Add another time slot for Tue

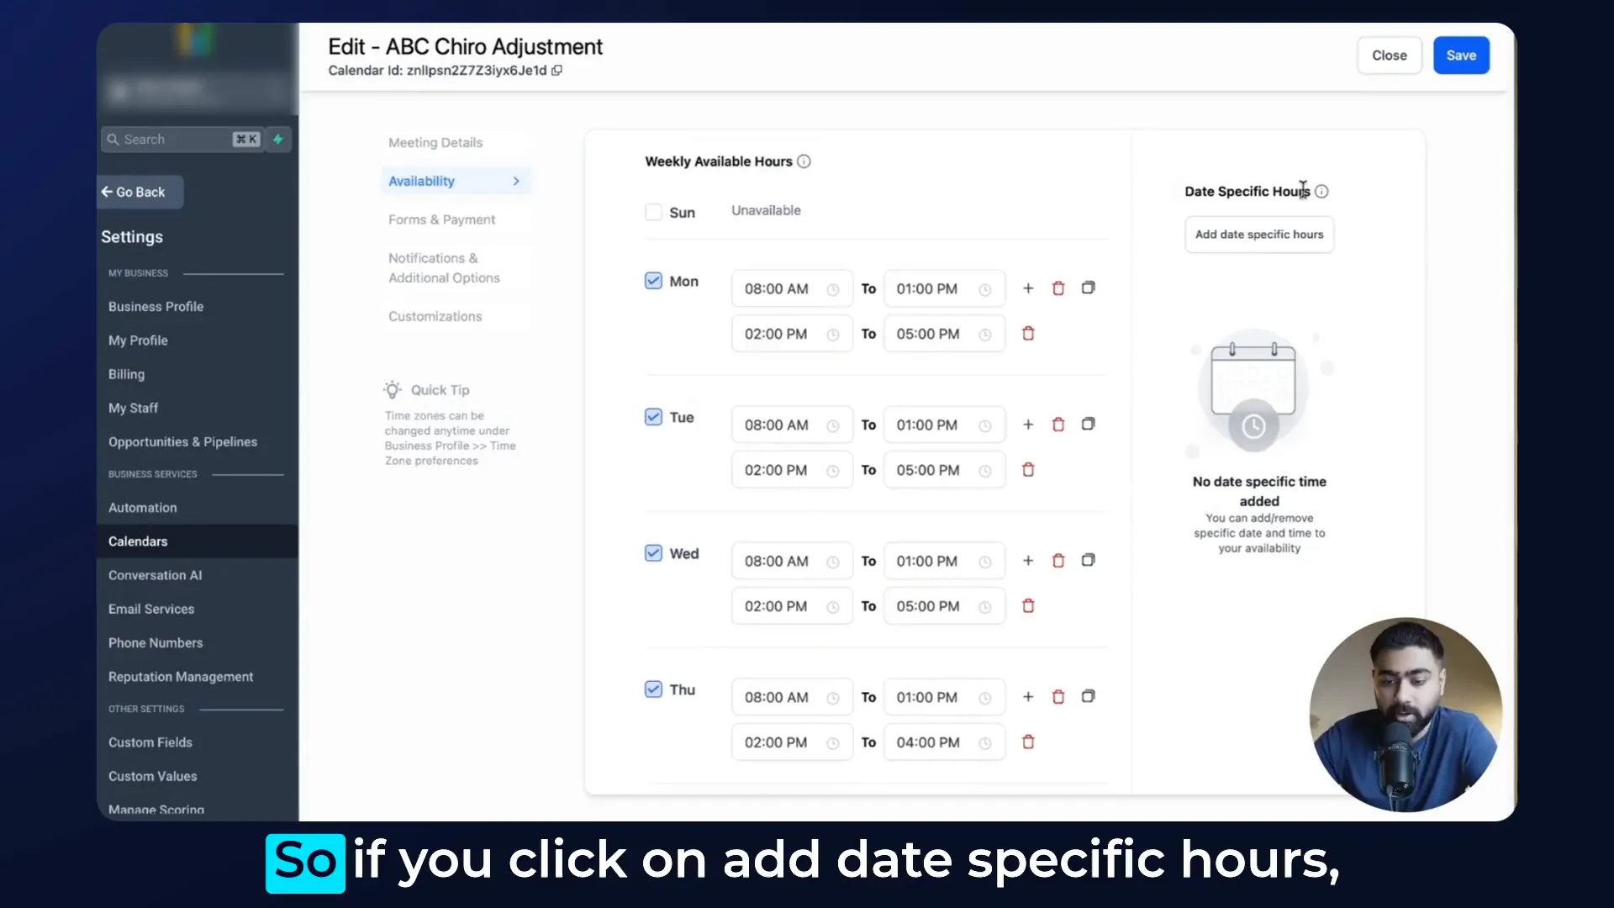[x=1028, y=425]
